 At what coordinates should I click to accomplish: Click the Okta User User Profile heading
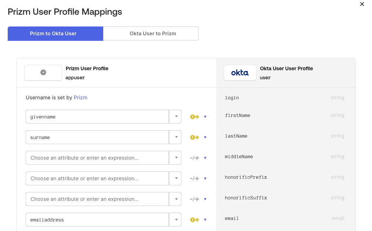coord(286,68)
